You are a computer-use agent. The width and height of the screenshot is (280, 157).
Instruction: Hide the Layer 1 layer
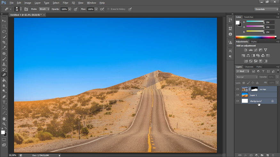tap(237, 95)
